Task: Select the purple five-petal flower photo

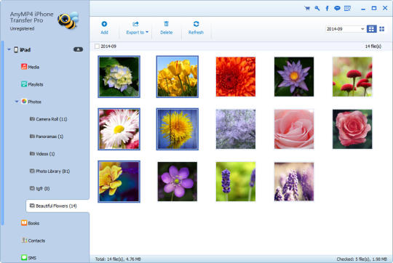Action: pyautogui.click(x=177, y=182)
